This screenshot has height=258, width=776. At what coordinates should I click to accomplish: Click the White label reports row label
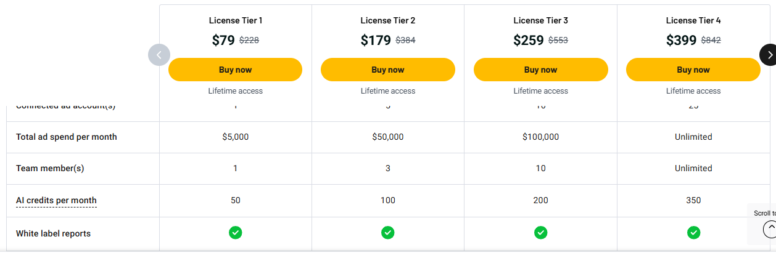click(x=53, y=233)
